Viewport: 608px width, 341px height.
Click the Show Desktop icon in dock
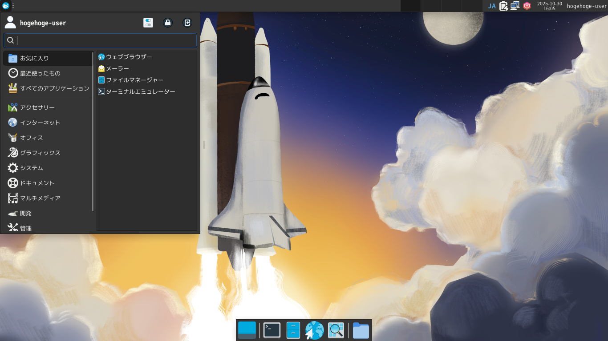pyautogui.click(x=247, y=330)
